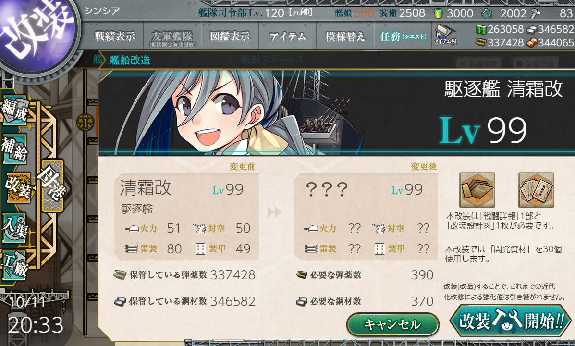The width and height of the screenshot is (575, 346).
Task: Cancel remodel with キャンセル button
Action: click(x=393, y=324)
